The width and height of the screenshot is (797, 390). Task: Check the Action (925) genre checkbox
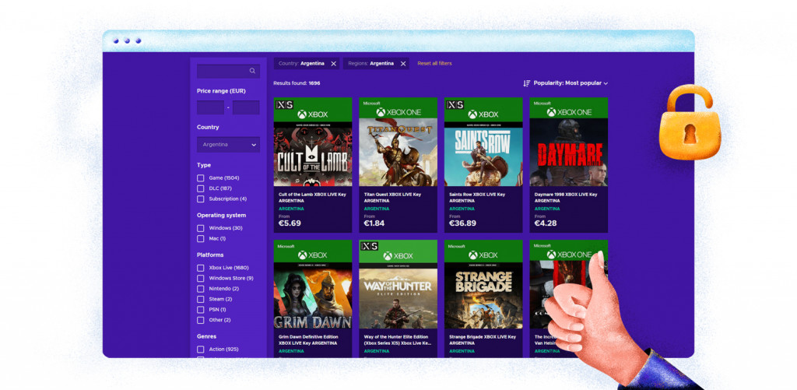coord(200,350)
